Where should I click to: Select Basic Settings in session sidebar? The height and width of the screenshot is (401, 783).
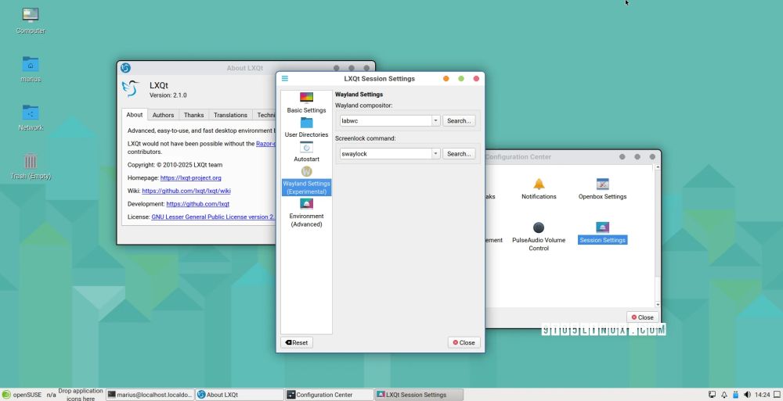coord(306,103)
